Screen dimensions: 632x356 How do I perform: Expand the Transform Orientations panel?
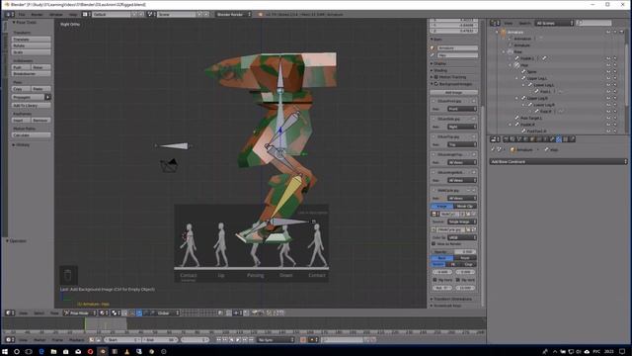[x=432, y=299]
